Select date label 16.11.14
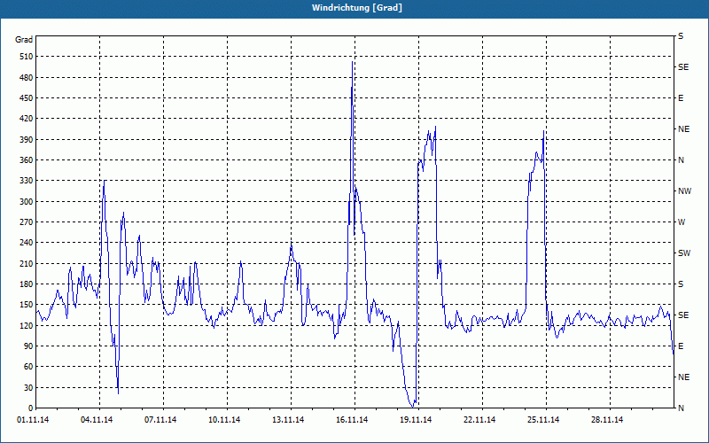The width and height of the screenshot is (709, 443). tap(352, 420)
